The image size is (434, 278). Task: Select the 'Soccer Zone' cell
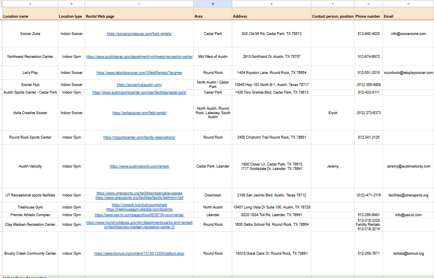point(30,34)
